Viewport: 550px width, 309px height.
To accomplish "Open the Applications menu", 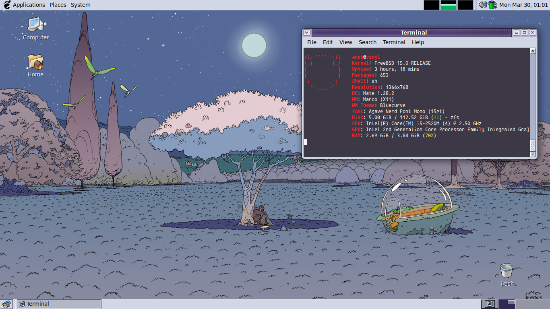I will [29, 5].
